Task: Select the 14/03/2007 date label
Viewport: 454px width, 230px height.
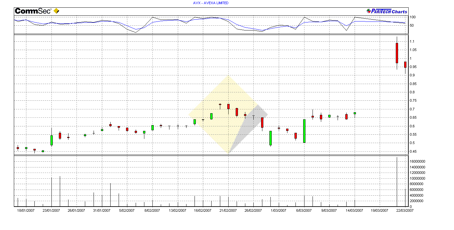Action: coord(354,210)
